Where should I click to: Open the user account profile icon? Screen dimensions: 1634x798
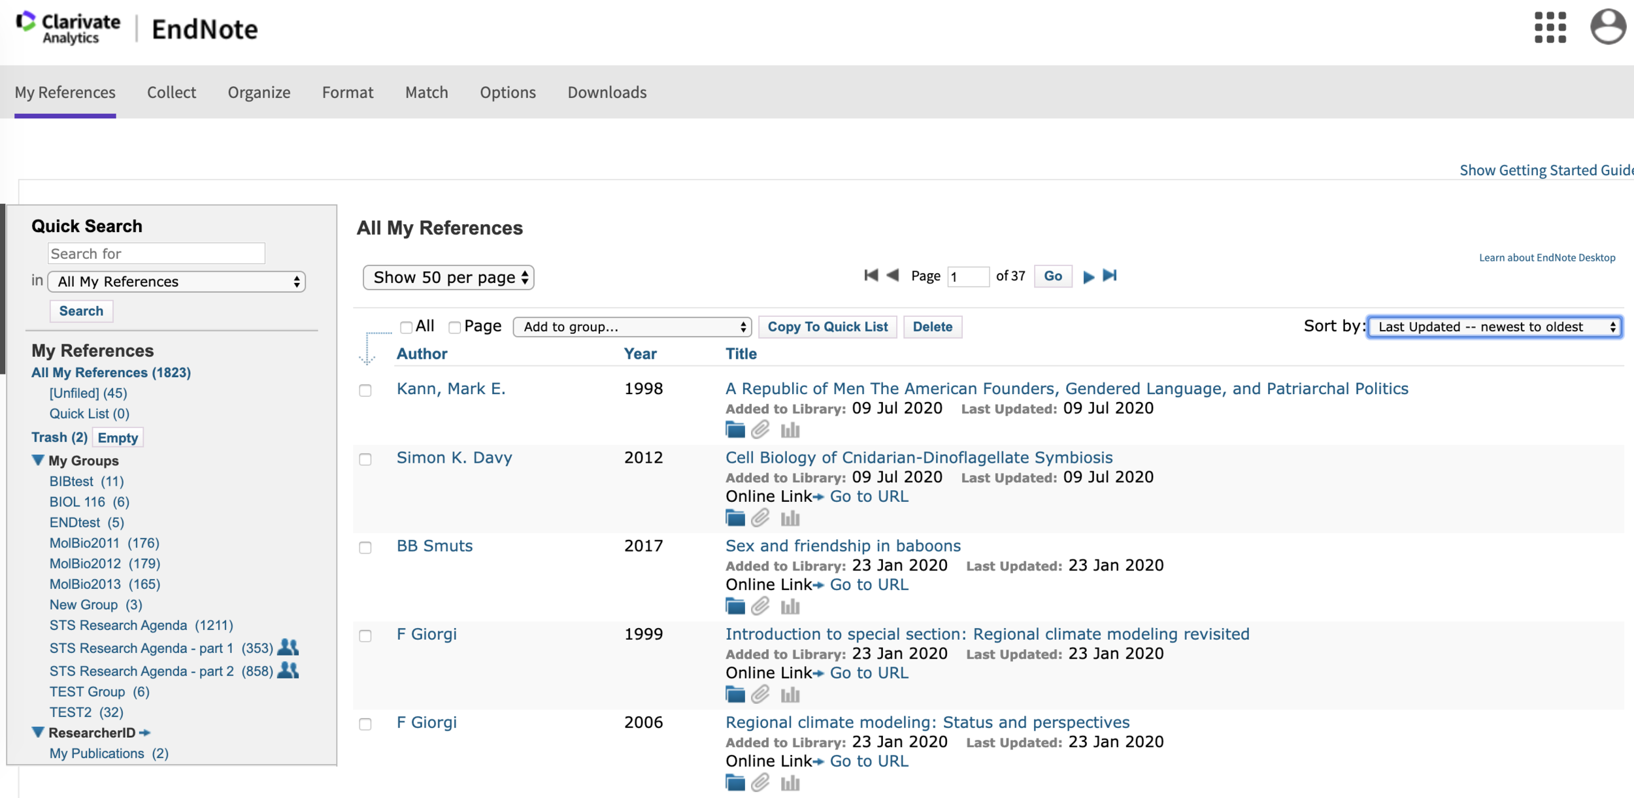pos(1607,27)
